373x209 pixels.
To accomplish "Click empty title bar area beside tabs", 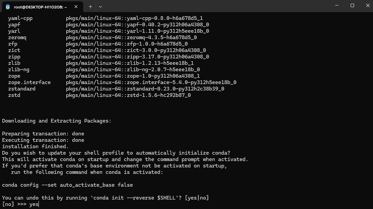I will click(x=214, y=6).
